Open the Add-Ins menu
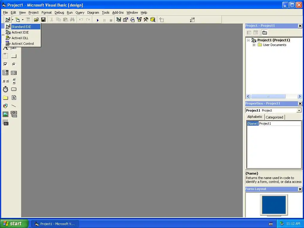 [x=118, y=12]
